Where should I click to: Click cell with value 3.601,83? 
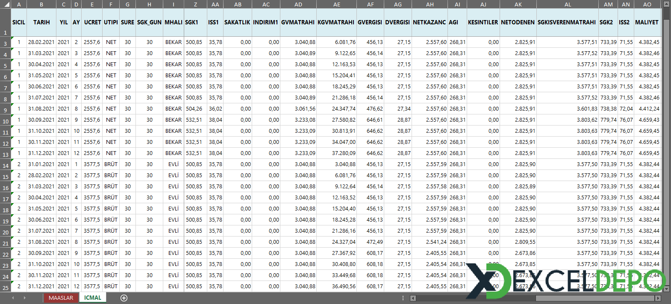pyautogui.click(x=568, y=109)
